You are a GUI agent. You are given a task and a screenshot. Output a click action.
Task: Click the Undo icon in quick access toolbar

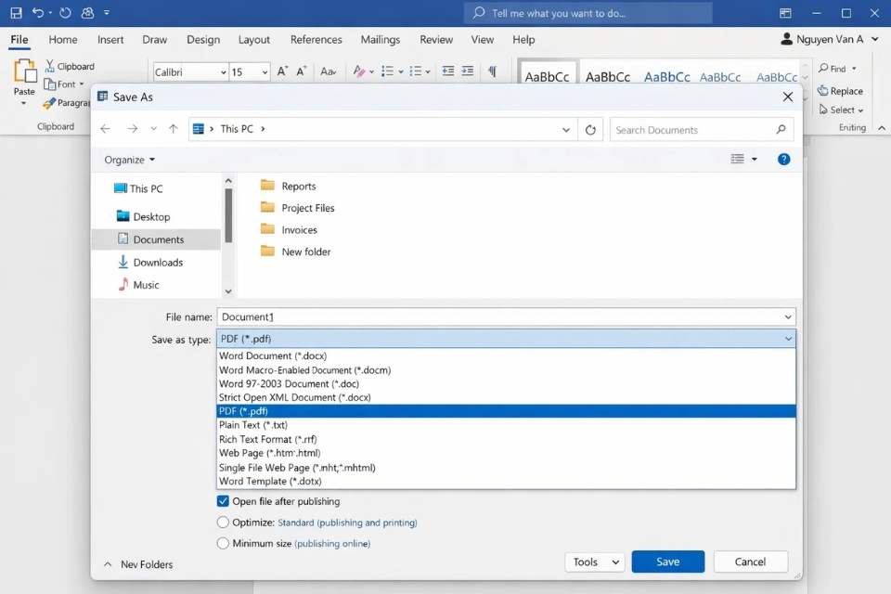click(x=40, y=12)
